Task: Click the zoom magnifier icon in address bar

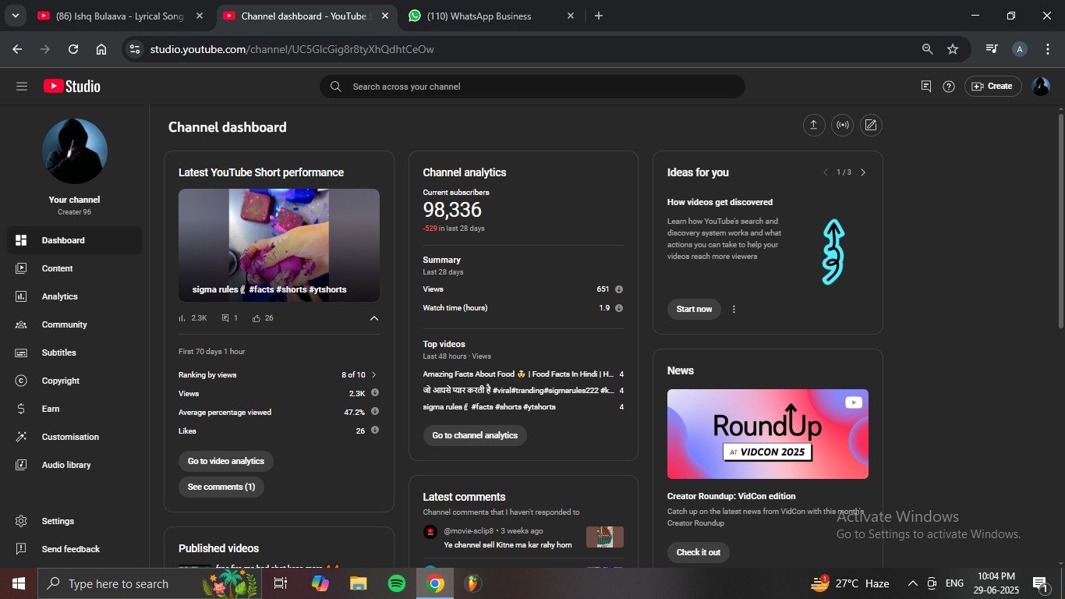Action: 927,49
